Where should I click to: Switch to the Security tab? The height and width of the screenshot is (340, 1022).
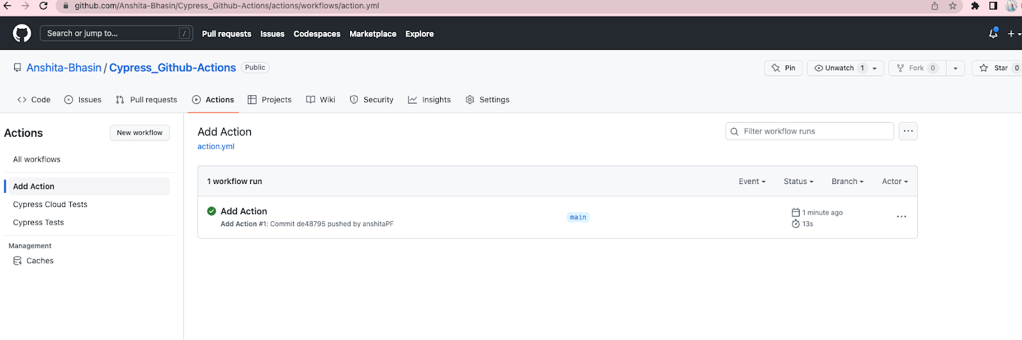(x=372, y=100)
